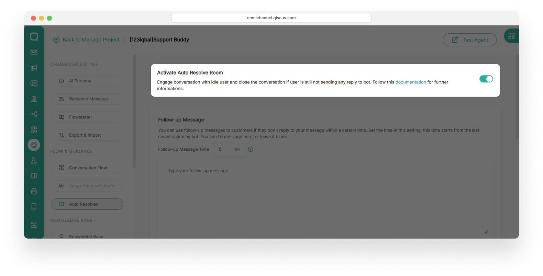The image size is (543, 276).
Task: Open the AI Persona menu item
Action: (87, 81)
